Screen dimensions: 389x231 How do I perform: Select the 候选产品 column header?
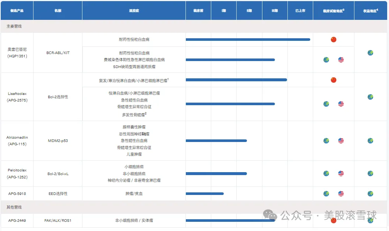tap(17, 11)
